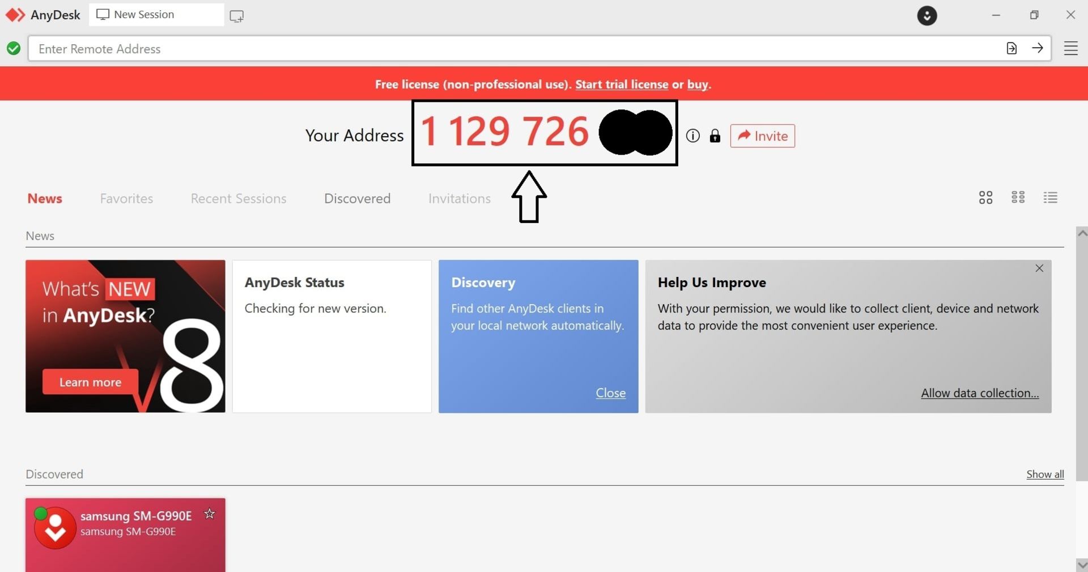Select the New Session tab

(156, 15)
